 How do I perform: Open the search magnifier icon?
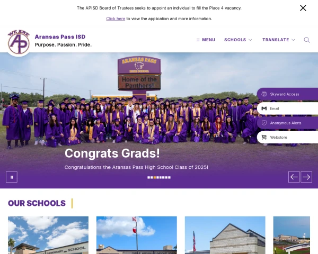click(x=307, y=40)
